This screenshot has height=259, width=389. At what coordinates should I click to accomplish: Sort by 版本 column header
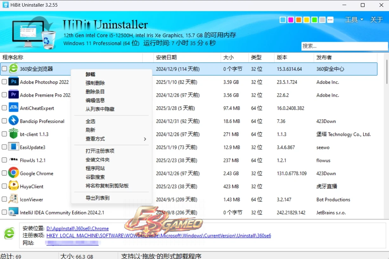pos(294,57)
